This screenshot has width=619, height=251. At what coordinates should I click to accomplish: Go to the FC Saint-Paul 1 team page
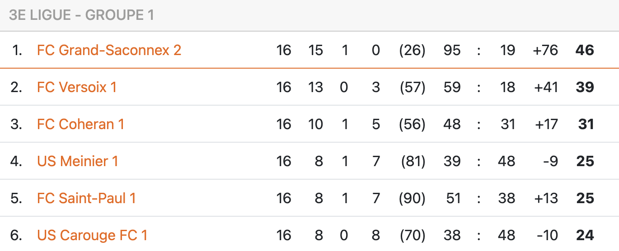[x=86, y=198]
